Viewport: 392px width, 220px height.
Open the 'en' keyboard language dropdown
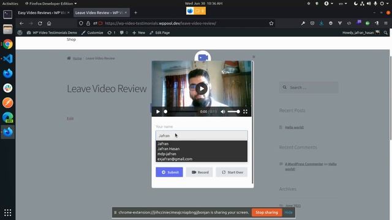(x=343, y=4)
